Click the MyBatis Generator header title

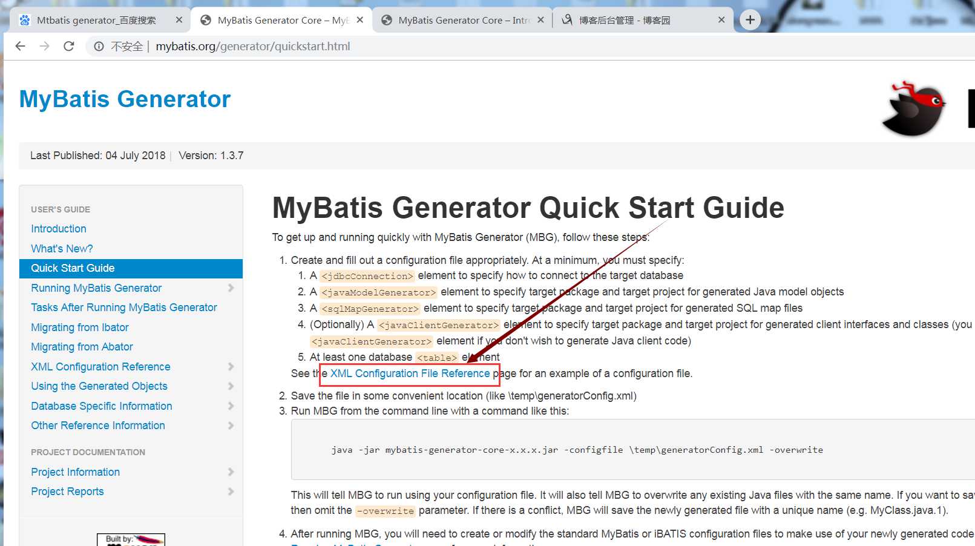125,99
